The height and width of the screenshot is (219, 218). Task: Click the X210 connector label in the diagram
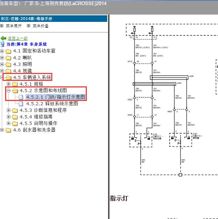[x=130, y=61]
